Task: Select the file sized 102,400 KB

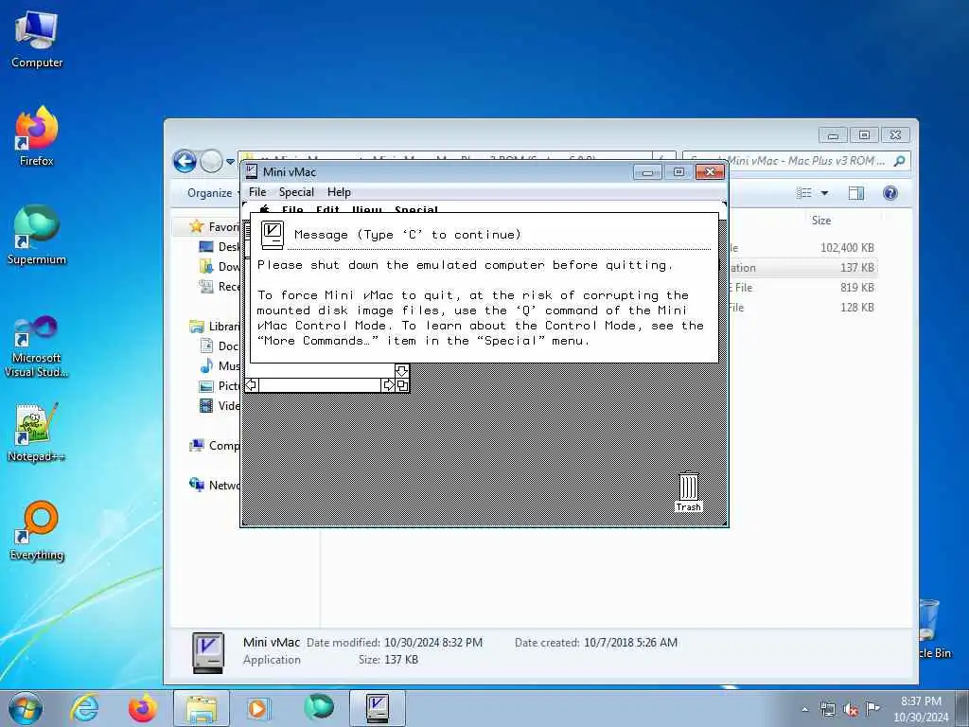Action: [x=802, y=247]
